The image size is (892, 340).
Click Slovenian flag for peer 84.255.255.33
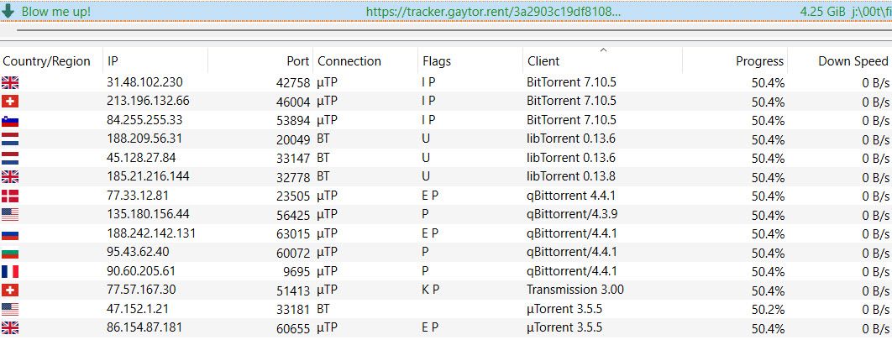coord(10,120)
